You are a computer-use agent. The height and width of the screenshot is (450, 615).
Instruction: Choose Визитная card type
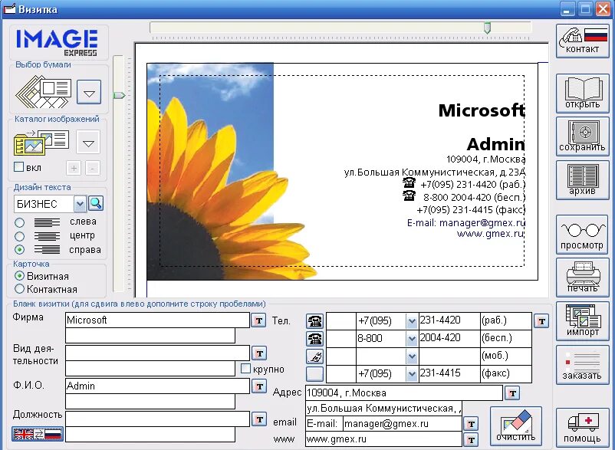pos(19,276)
